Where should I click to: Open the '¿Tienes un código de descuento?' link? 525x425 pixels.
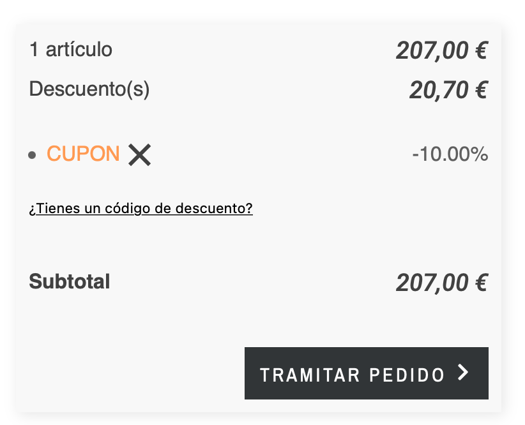pos(141,209)
